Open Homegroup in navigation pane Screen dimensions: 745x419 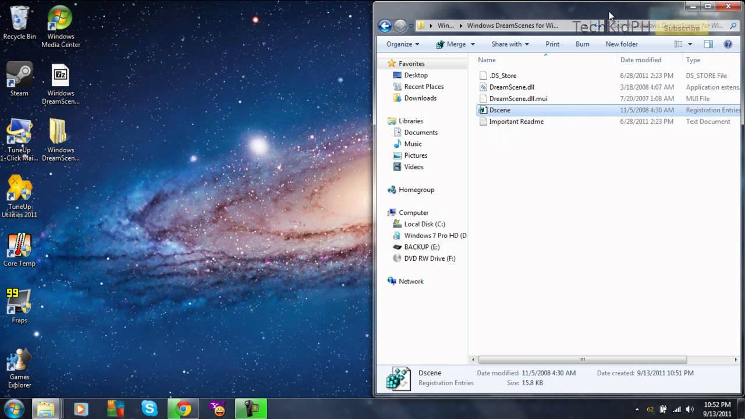click(x=416, y=190)
